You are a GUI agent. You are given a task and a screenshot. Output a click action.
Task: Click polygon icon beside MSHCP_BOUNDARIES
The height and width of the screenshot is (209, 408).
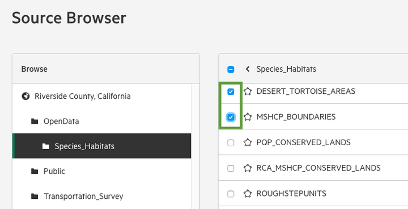248,117
